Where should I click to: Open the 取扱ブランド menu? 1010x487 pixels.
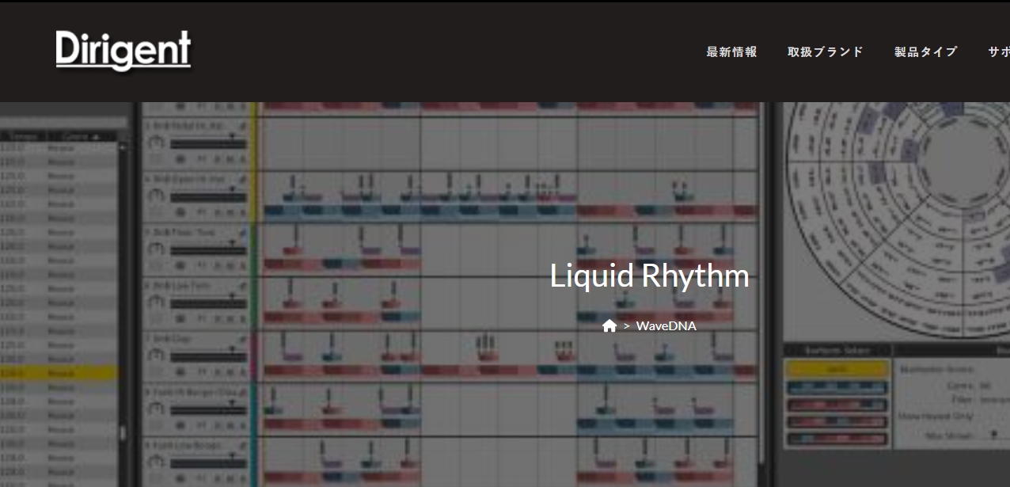826,51
